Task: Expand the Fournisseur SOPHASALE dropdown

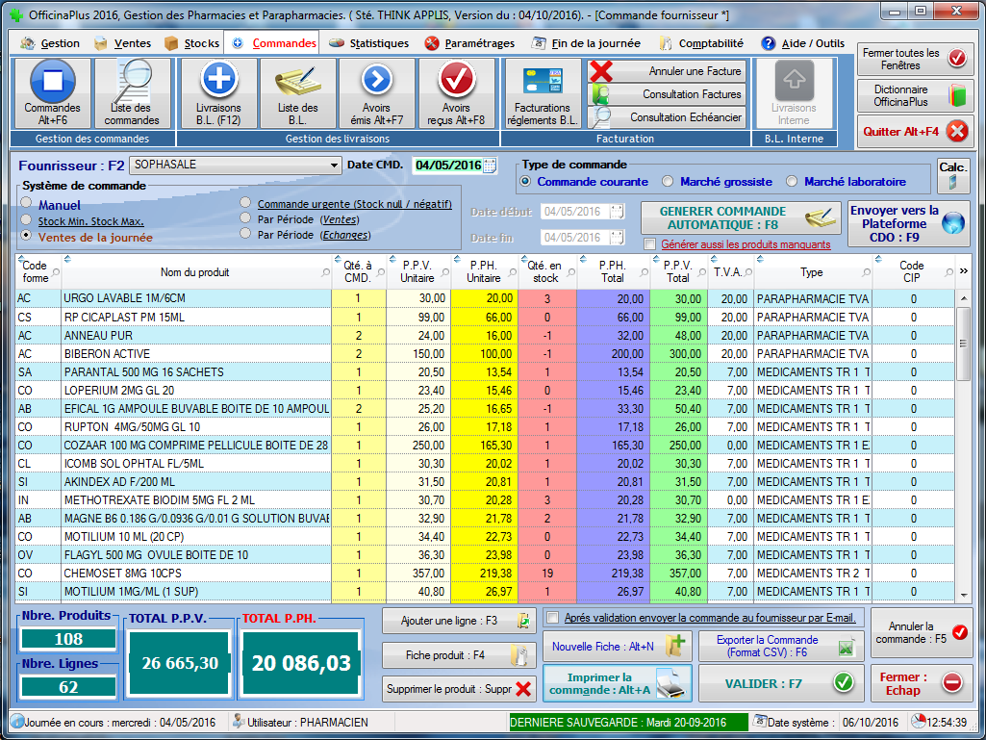Action: [x=334, y=165]
